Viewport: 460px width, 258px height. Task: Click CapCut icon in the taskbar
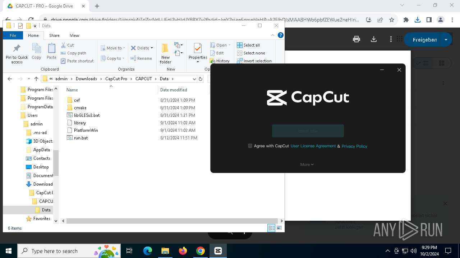[x=218, y=251]
